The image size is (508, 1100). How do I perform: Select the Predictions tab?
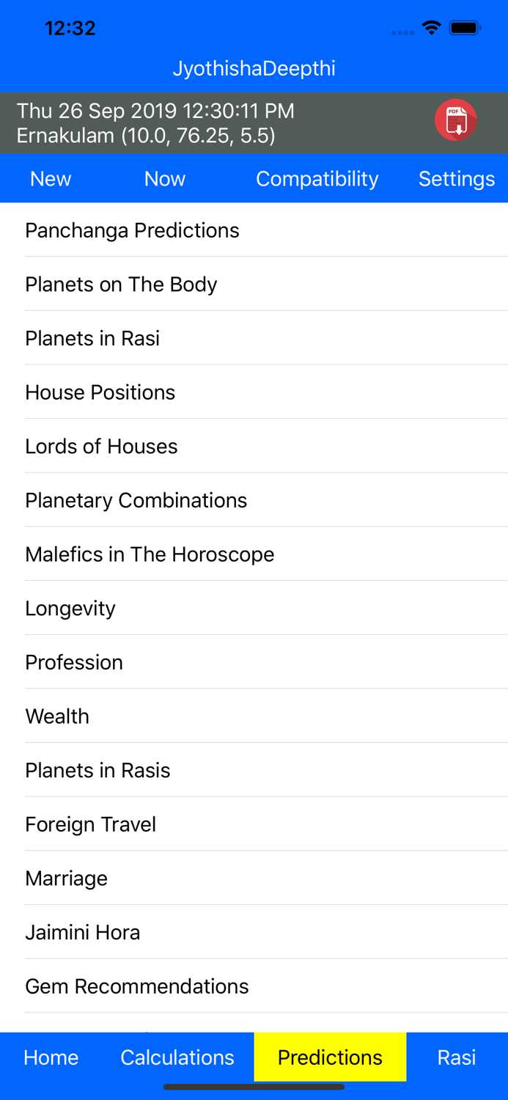point(330,1057)
